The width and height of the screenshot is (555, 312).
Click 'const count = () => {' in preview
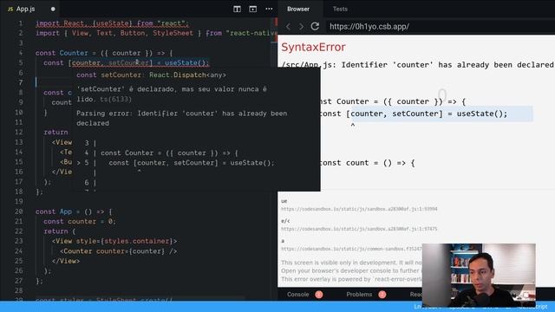tap(367, 163)
